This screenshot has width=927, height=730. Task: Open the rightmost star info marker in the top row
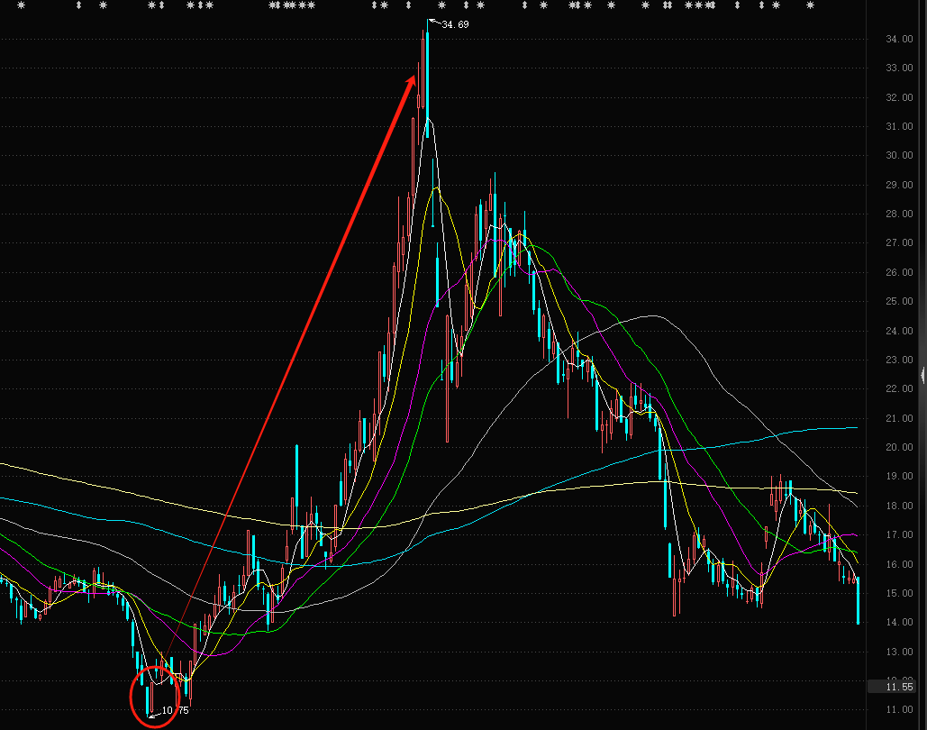[x=811, y=5]
